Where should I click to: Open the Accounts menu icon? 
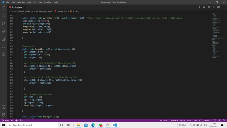[x=3, y=107]
